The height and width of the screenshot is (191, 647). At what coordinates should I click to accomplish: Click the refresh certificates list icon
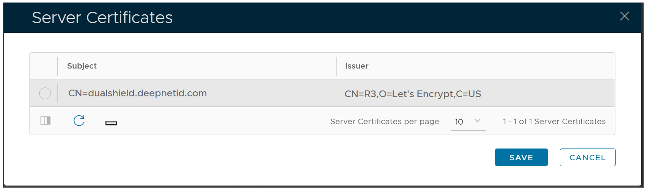click(79, 121)
